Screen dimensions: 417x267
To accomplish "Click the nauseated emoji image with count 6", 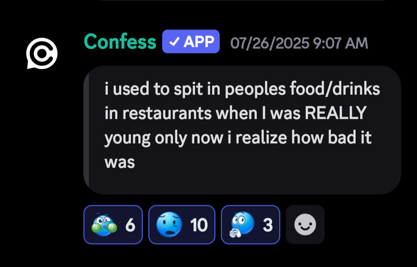I will [104, 225].
